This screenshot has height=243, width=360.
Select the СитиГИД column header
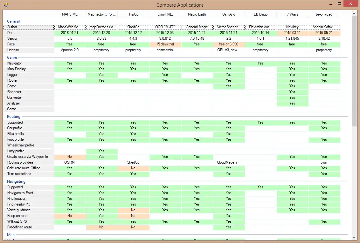coord(165,14)
